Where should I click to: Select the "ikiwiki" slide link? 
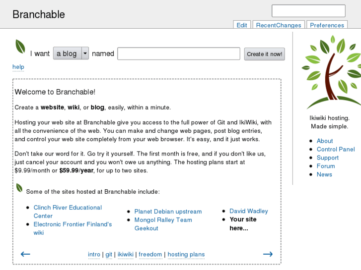(126, 255)
